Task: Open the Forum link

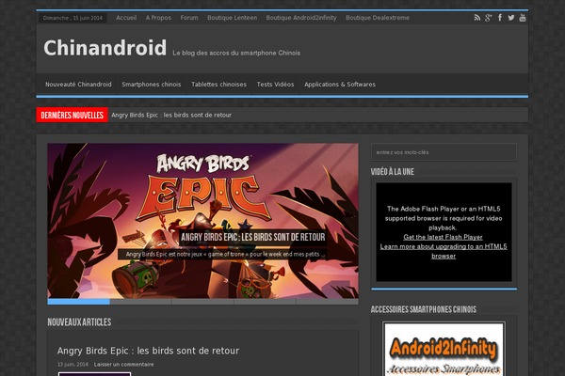Action: pyautogui.click(x=189, y=18)
